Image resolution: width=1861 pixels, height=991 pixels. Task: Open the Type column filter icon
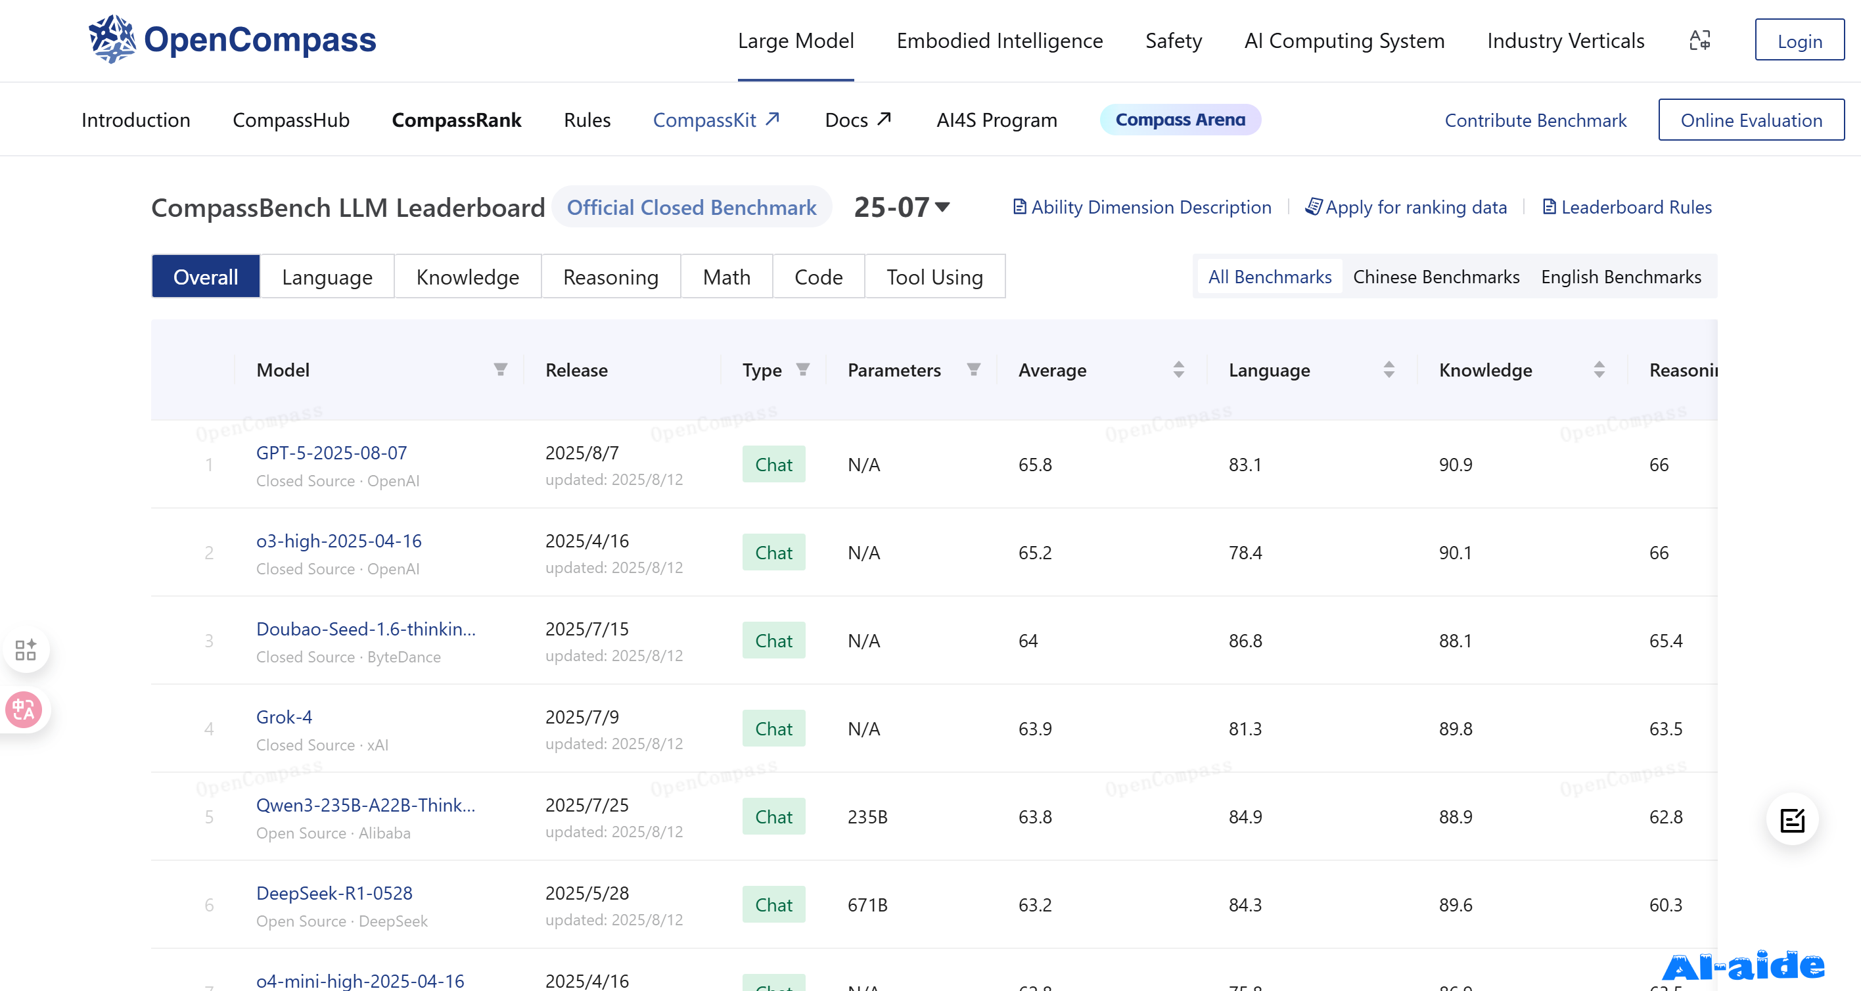(802, 370)
